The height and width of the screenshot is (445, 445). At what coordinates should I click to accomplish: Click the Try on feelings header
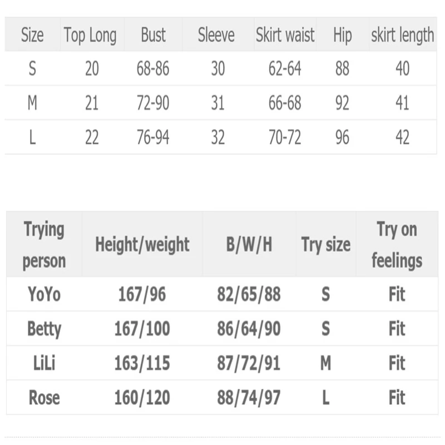tap(397, 245)
